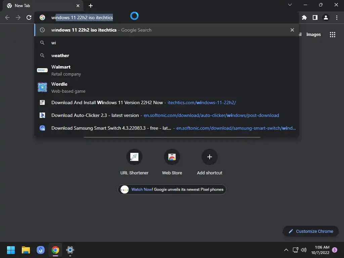Remove the itechtics history suggestion
Screen dimensions: 344x258
pyautogui.click(x=292, y=30)
